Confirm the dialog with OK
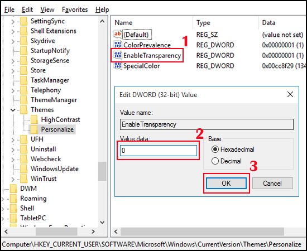 coord(226,184)
